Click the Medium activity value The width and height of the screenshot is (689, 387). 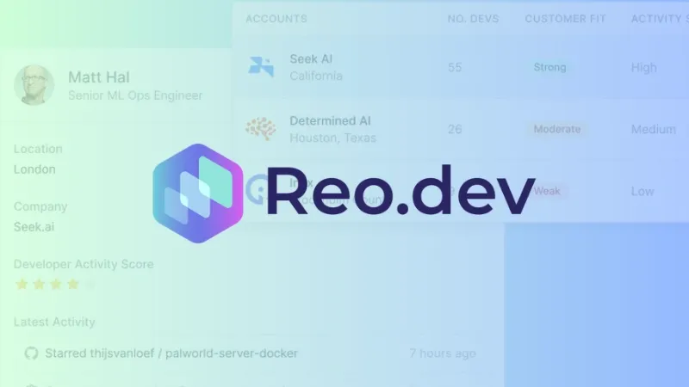(x=654, y=130)
